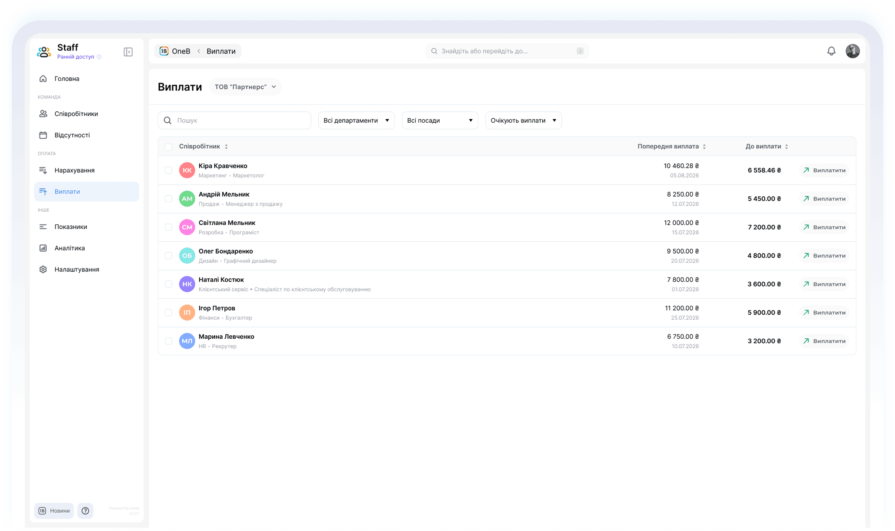Screen dimensions: 895x531
Task: Click global search Знайдіть або перейдіть до
Action: [507, 51]
